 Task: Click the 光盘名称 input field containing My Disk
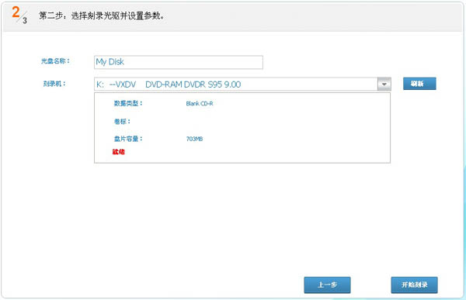point(179,62)
